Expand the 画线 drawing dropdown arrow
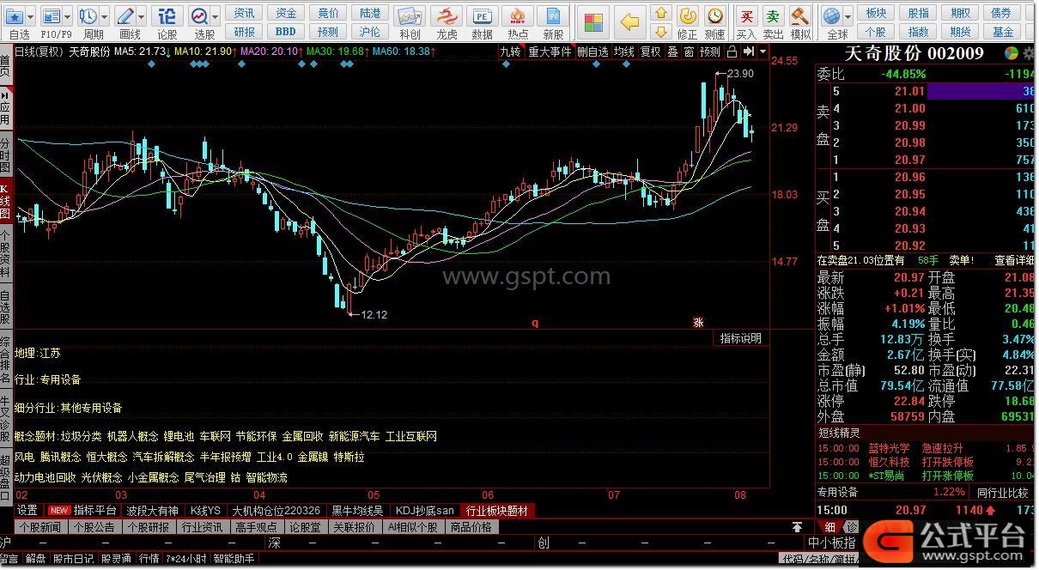The height and width of the screenshot is (570, 1039). pos(141,16)
